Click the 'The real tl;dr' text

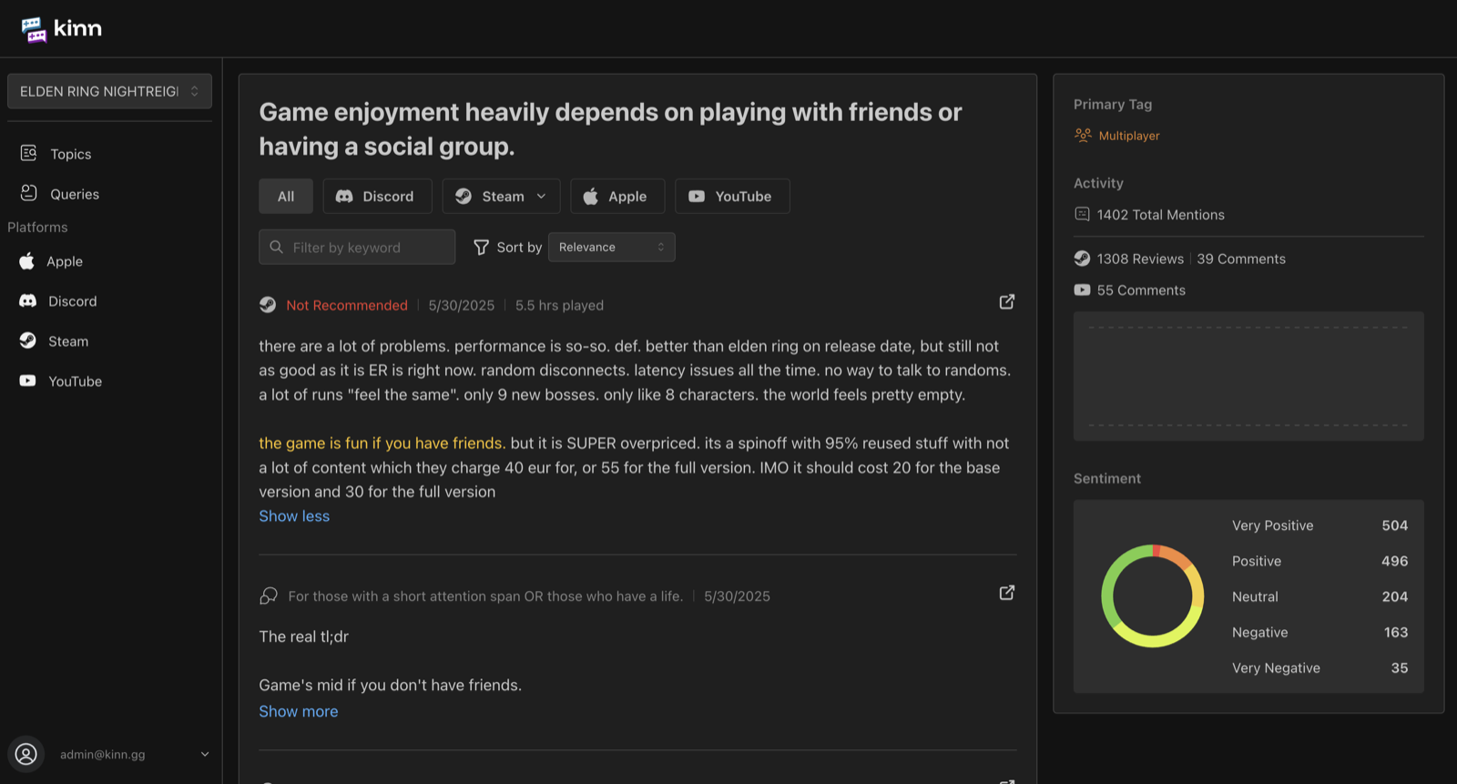(303, 636)
